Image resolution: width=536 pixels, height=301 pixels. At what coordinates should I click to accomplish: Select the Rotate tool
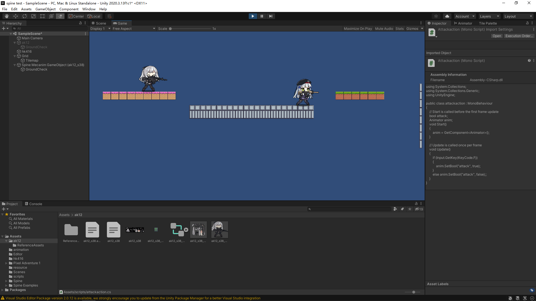pyautogui.click(x=24, y=16)
